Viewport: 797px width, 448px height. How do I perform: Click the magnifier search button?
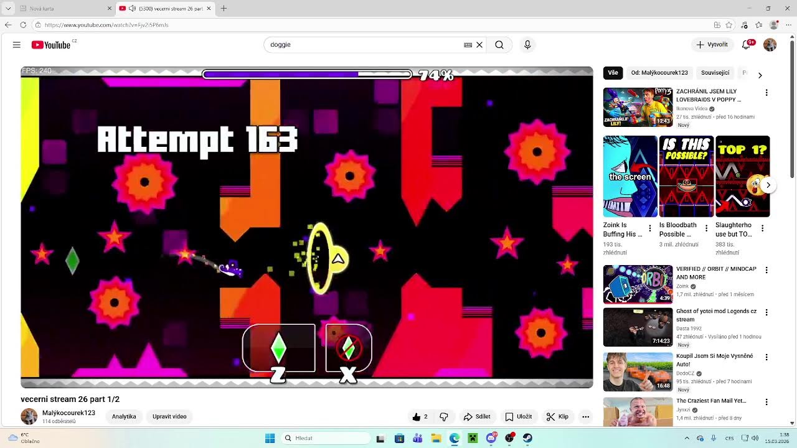click(x=499, y=45)
